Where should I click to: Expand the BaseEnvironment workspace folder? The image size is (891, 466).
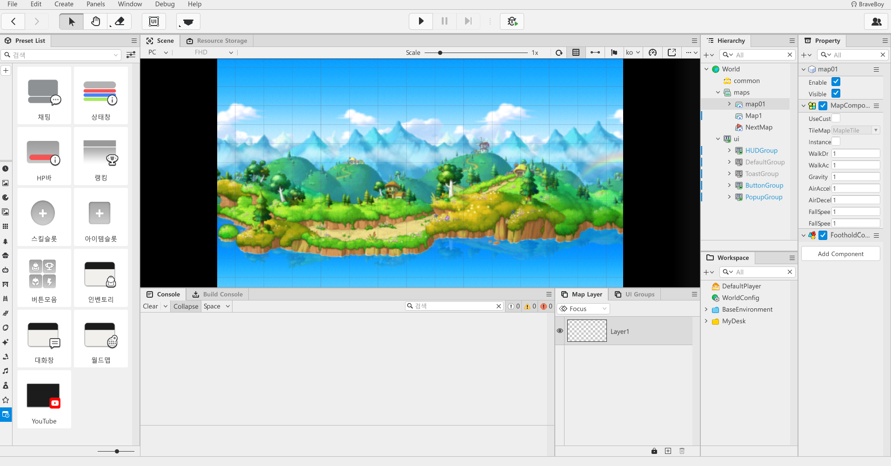point(706,309)
